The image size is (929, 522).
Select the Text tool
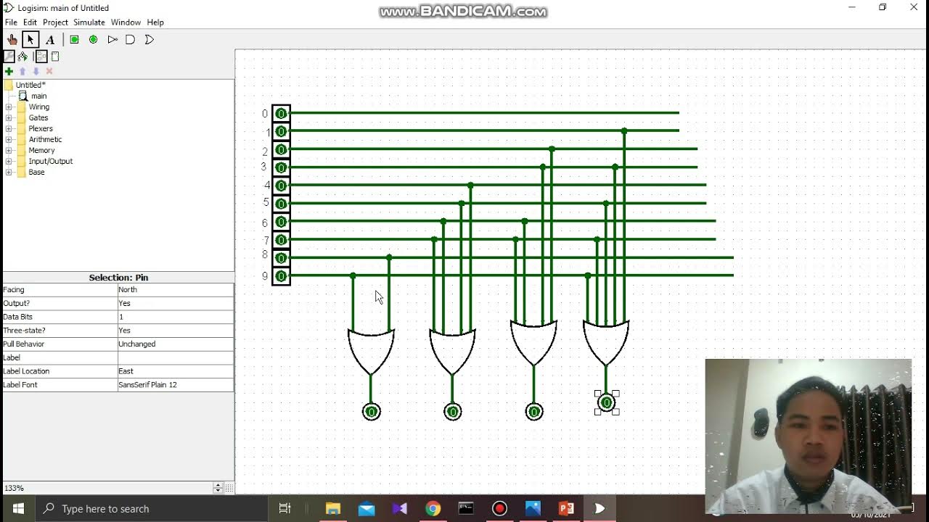point(50,39)
